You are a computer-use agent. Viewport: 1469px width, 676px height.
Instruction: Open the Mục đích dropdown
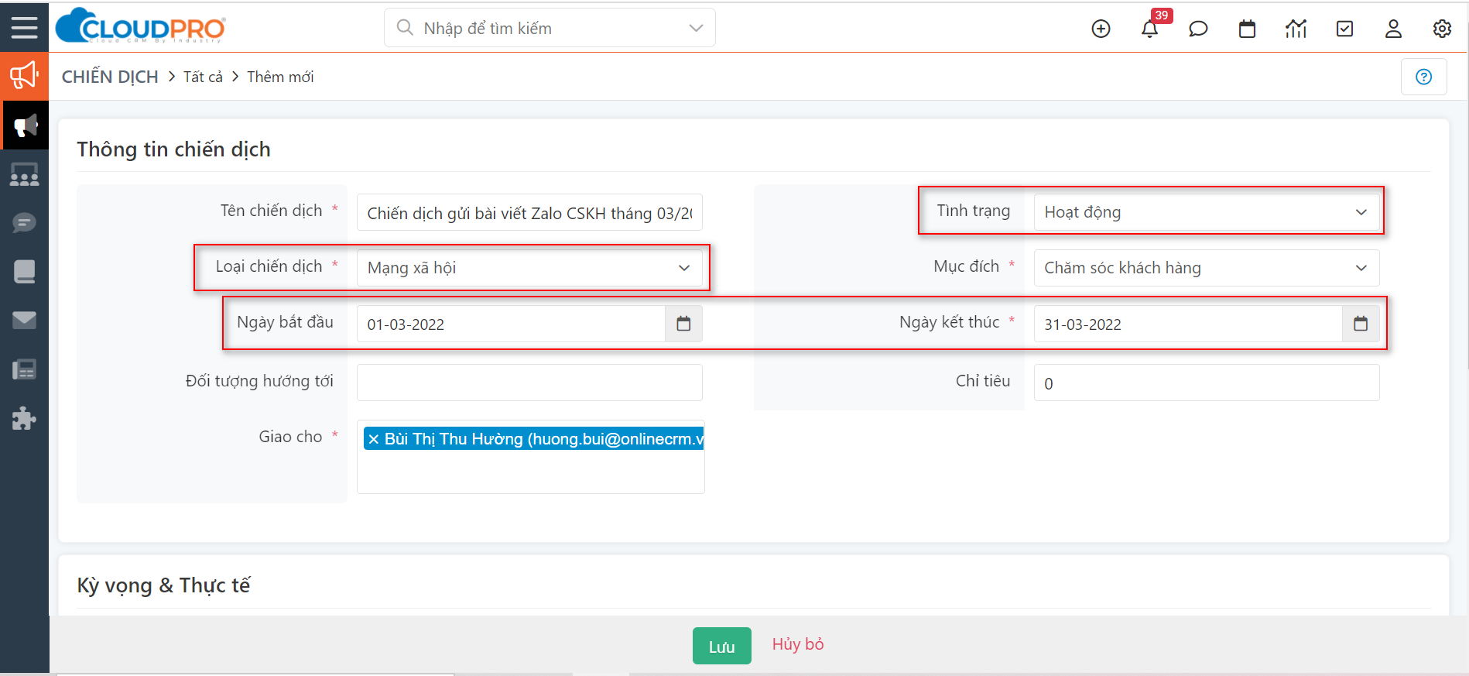1207,268
